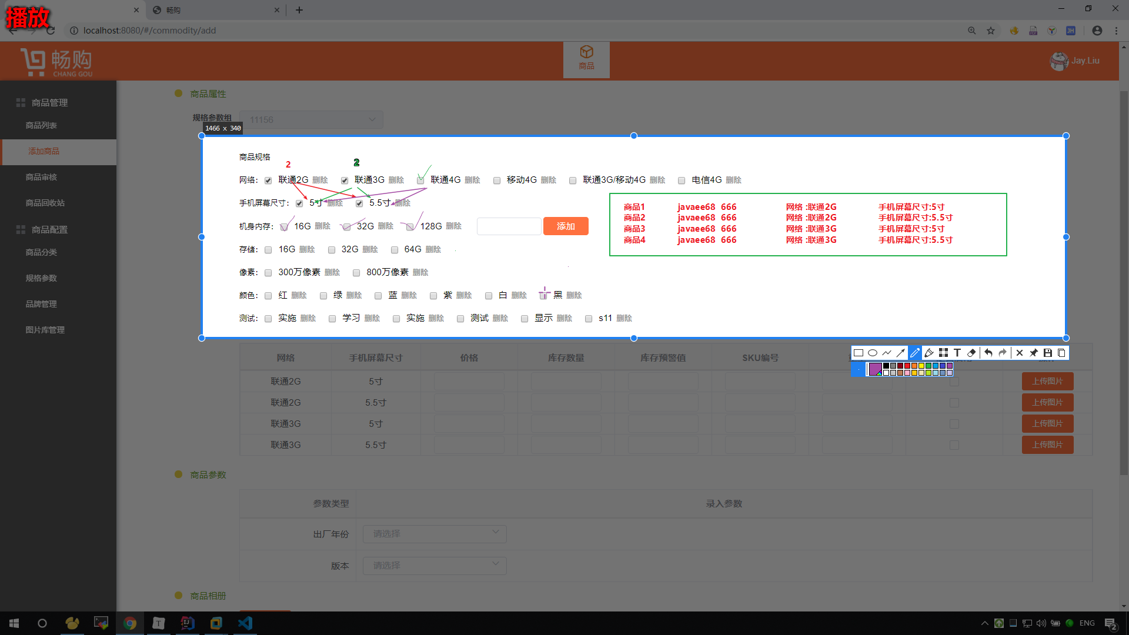
Task: Open the Chrome zoom magnifier icon
Action: coord(972,31)
